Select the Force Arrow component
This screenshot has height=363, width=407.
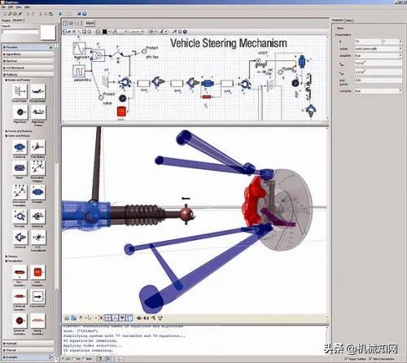[37, 296]
